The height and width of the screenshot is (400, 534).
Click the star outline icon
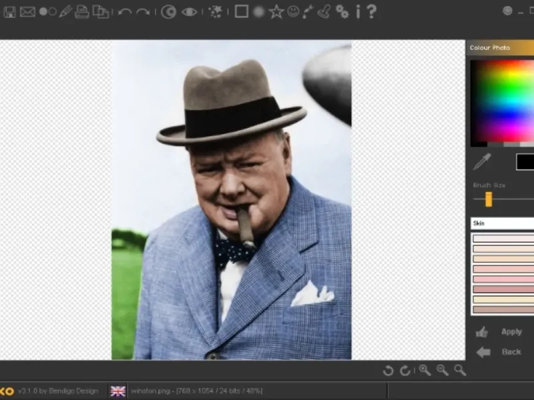276,12
